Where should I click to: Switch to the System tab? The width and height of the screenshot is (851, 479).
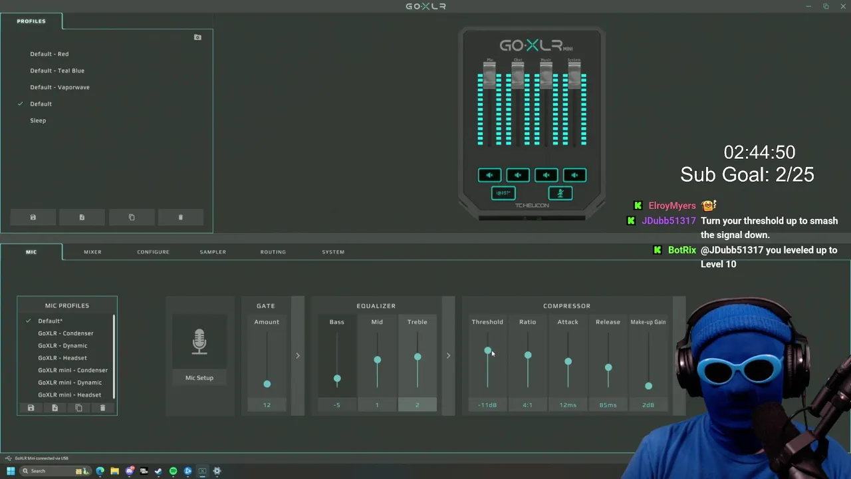(333, 252)
